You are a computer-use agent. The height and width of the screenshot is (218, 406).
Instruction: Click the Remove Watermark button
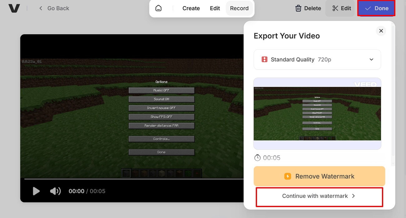(319, 176)
